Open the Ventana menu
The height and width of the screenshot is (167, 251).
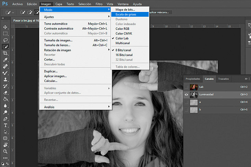123,4
